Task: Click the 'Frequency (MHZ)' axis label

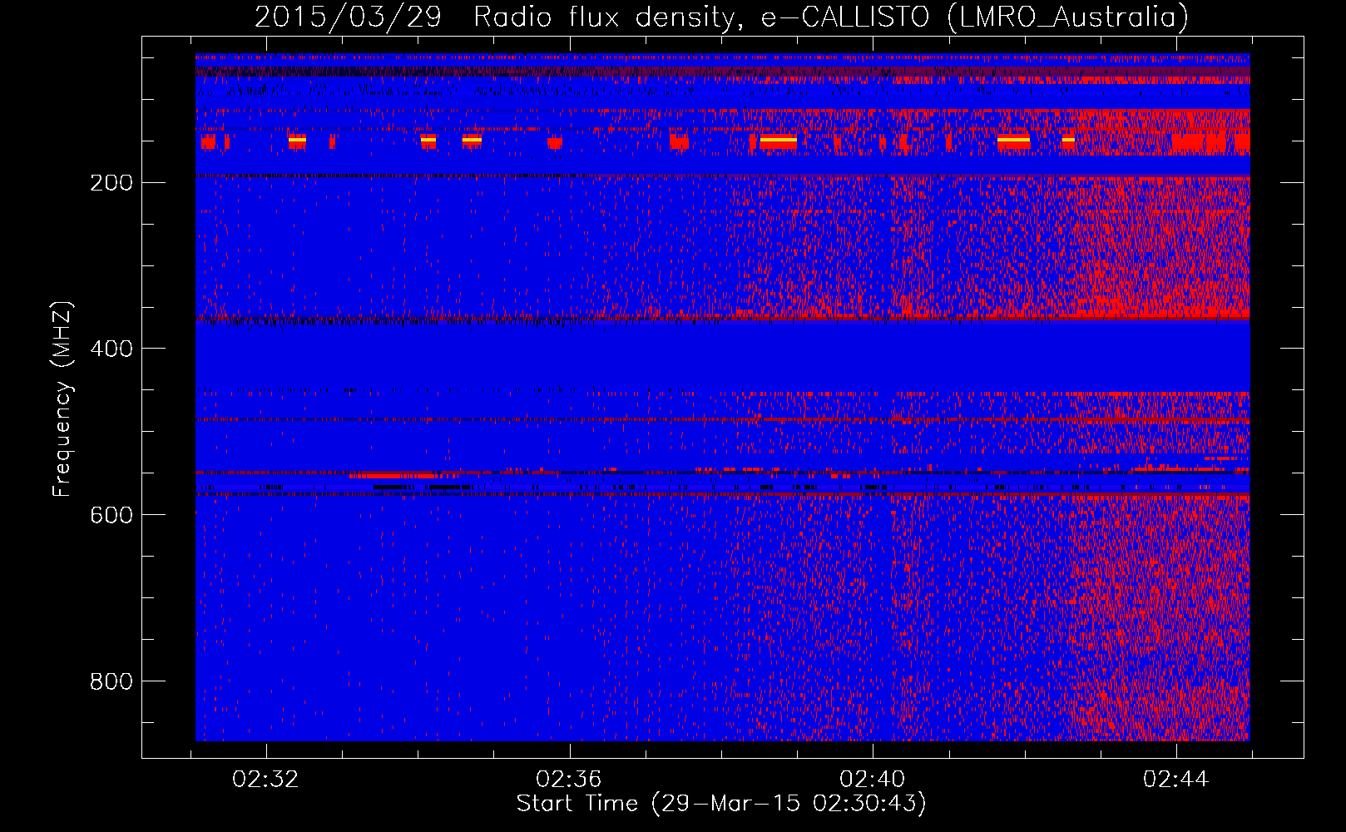Action: [x=62, y=399]
